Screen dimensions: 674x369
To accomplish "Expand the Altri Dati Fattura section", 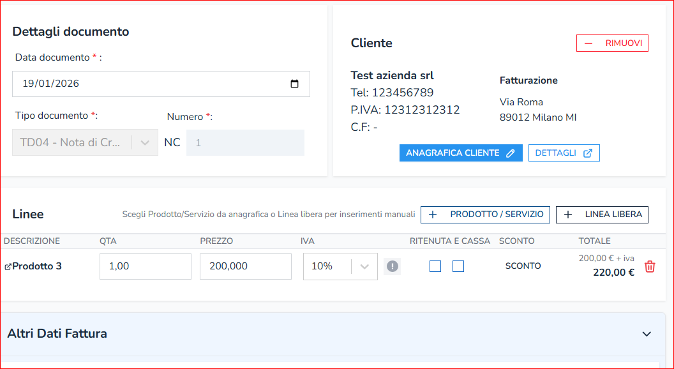I will pyautogui.click(x=647, y=334).
